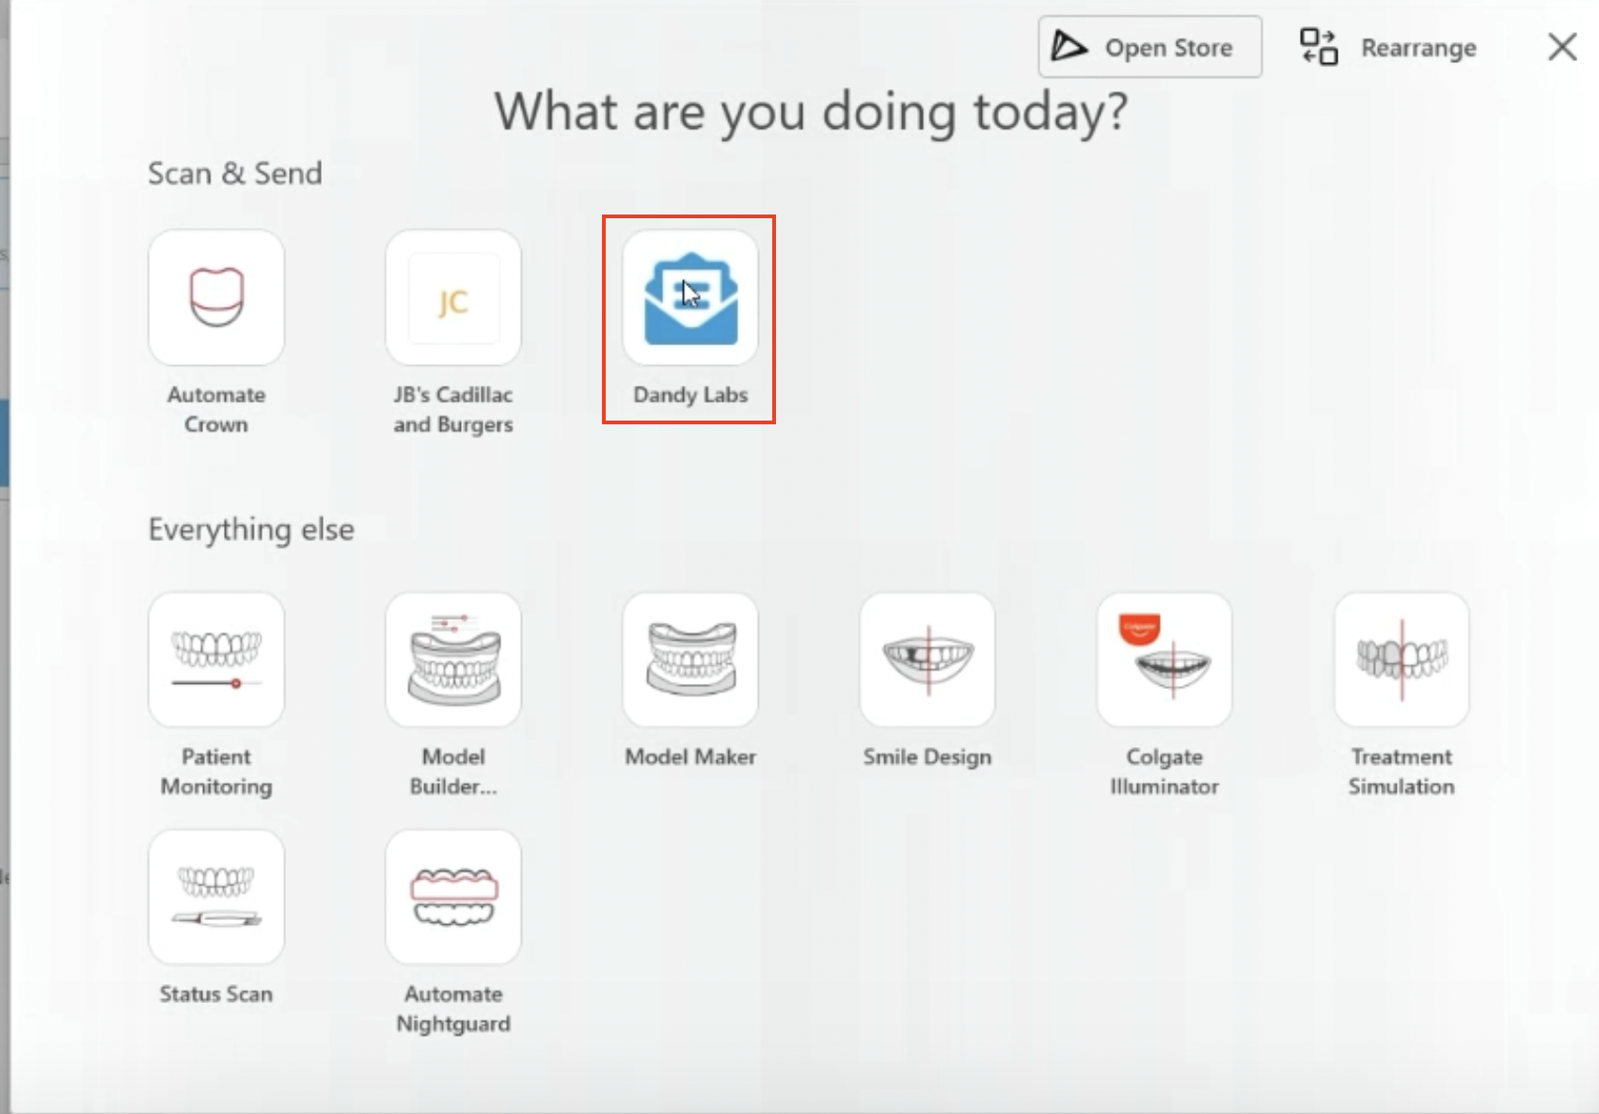Click the Rearrange button
The image size is (1599, 1114).
point(1388,47)
